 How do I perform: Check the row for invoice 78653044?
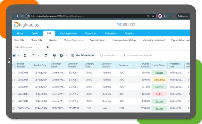pyautogui.click(x=13, y=87)
